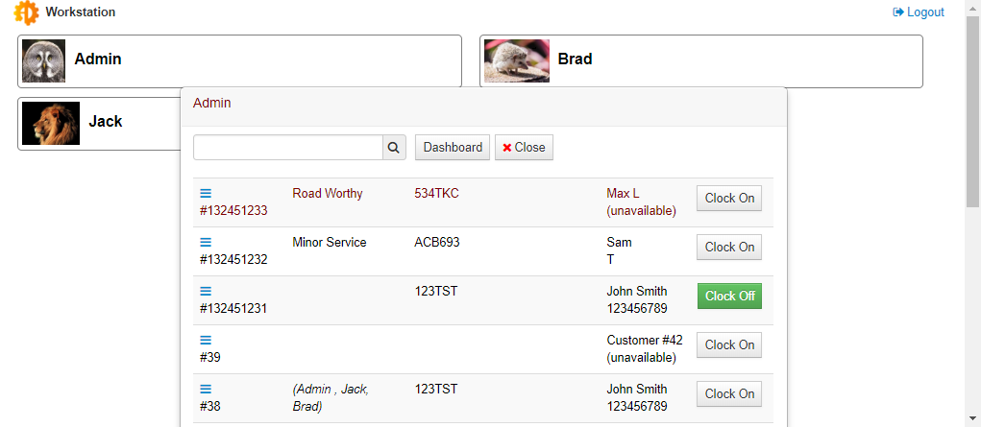Open hamburger menu for job #132451232
981x427 pixels.
click(x=206, y=242)
